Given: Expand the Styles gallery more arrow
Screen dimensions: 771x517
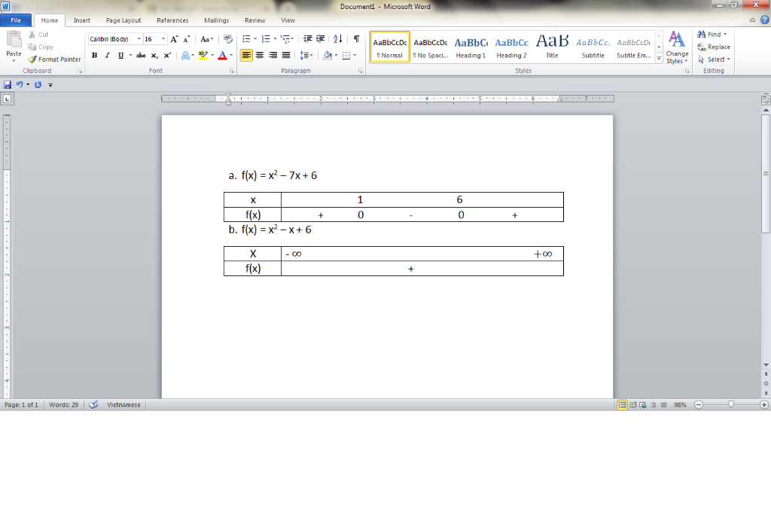Looking at the screenshot, I should pos(660,59).
